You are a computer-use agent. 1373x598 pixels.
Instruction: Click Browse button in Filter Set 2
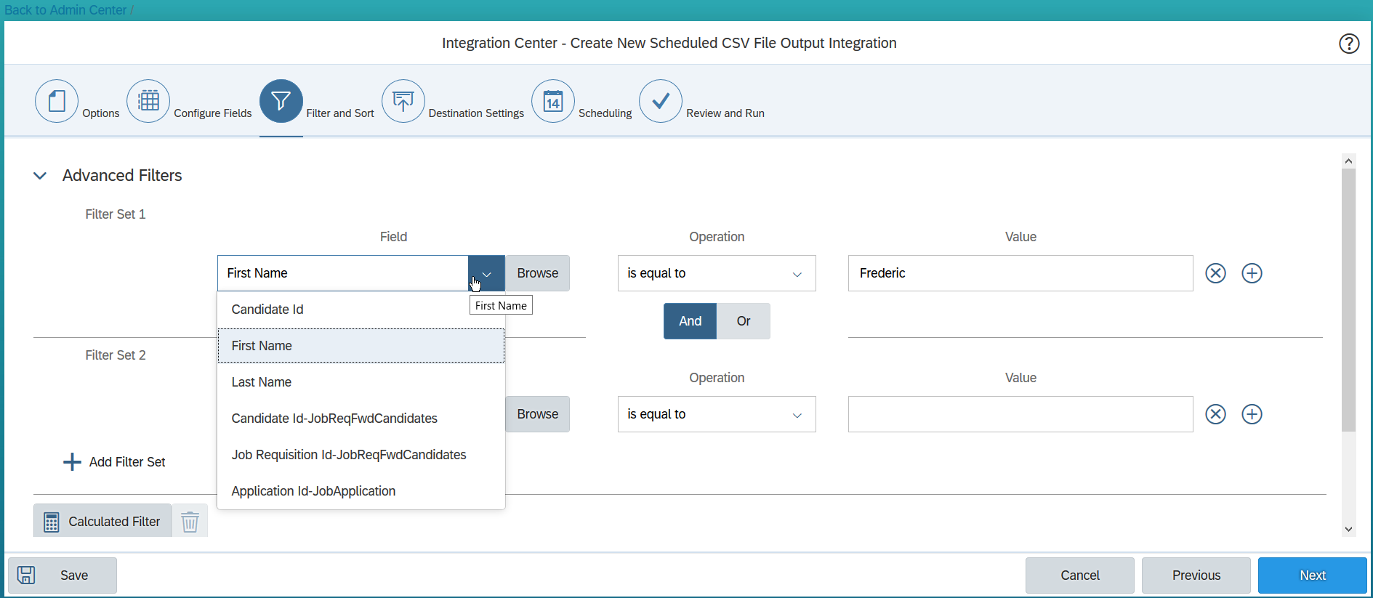[538, 414]
